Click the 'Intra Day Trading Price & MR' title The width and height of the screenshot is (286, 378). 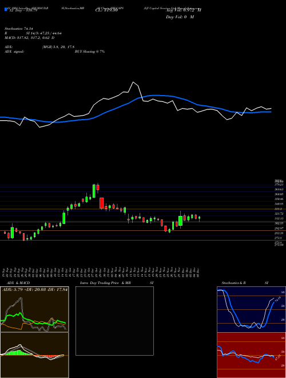point(105,283)
